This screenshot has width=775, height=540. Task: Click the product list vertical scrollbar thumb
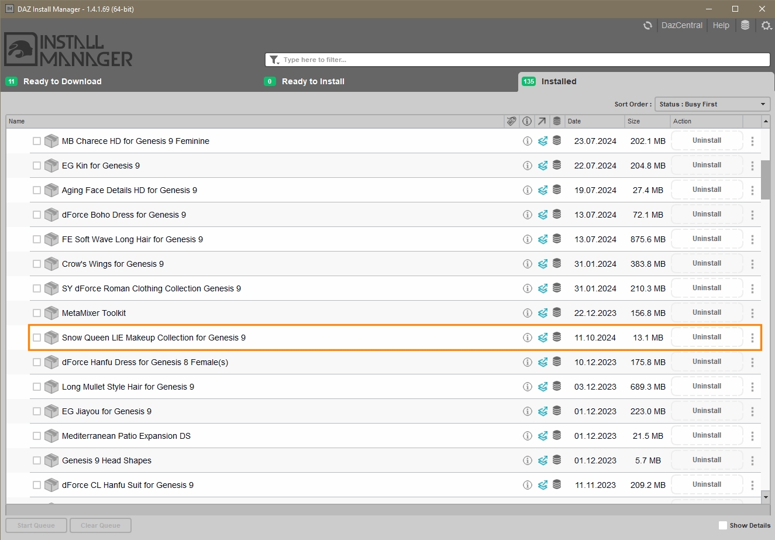tap(766, 179)
